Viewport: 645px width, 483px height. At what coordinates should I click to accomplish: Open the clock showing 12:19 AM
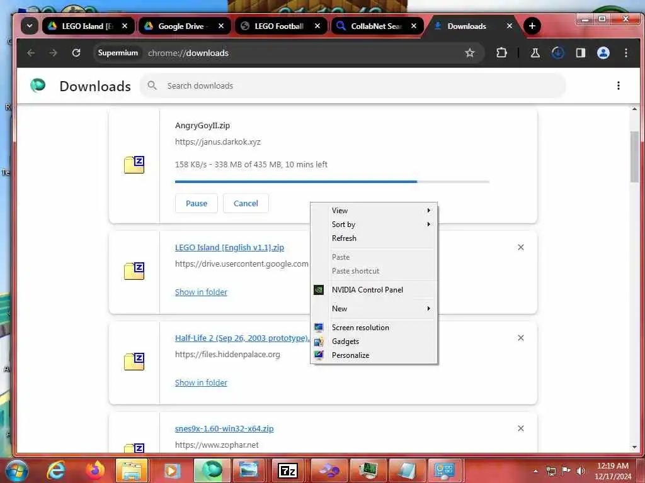click(x=612, y=470)
